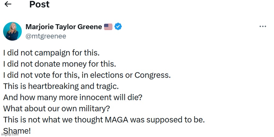Click the final word 'Shame!' in the post
The width and height of the screenshot is (274, 137).
tap(17, 131)
